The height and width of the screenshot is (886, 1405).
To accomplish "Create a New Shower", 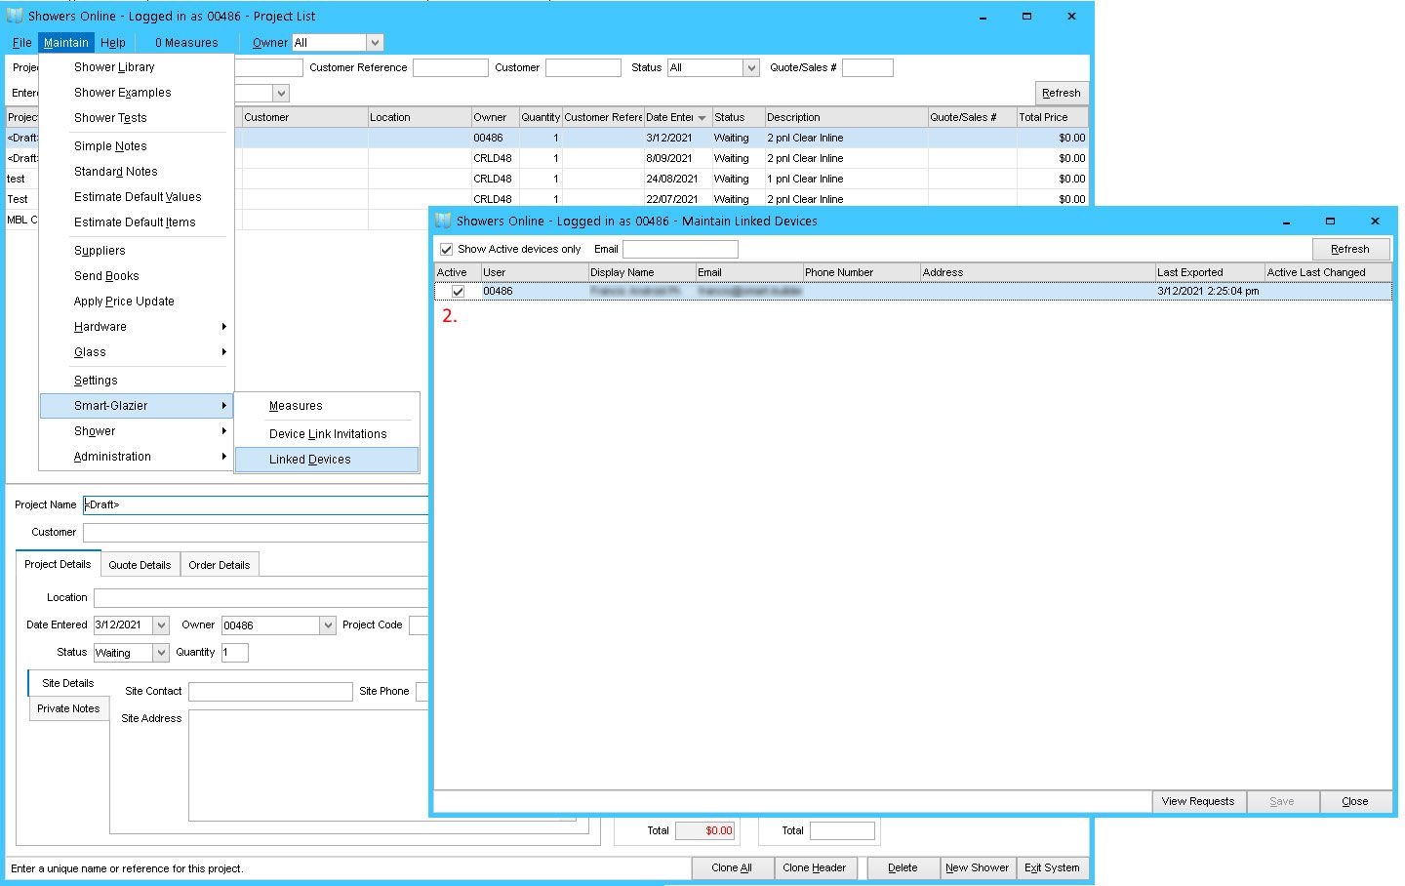I will tap(977, 868).
